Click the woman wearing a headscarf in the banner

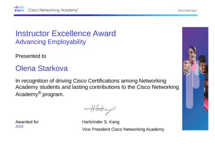[x=187, y=68]
